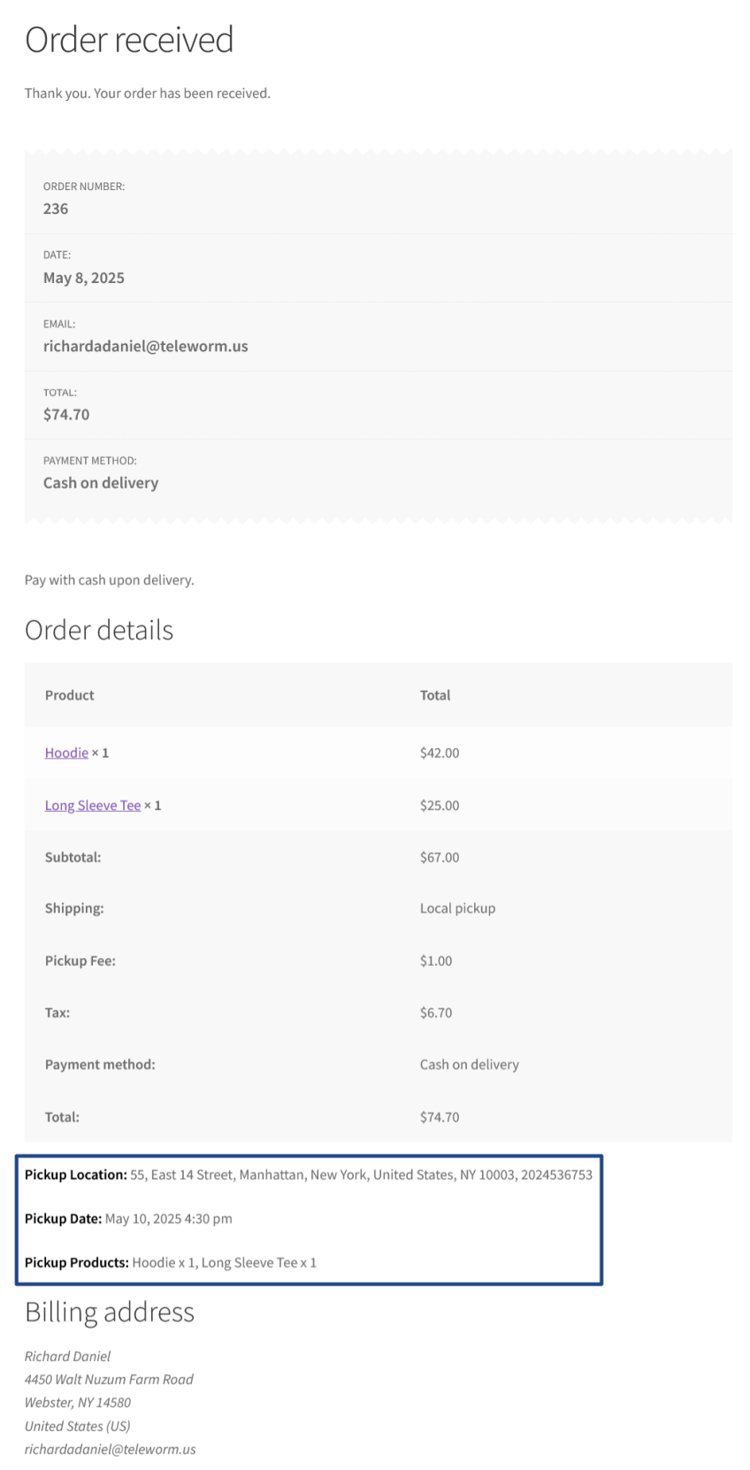This screenshot has height=1470, width=750.
Task: Click the Pickup Fee amount $1.00
Action: (x=436, y=961)
